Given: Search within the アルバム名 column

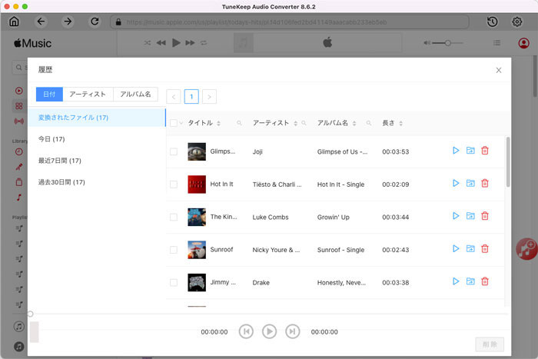Looking at the screenshot, I should [368, 123].
